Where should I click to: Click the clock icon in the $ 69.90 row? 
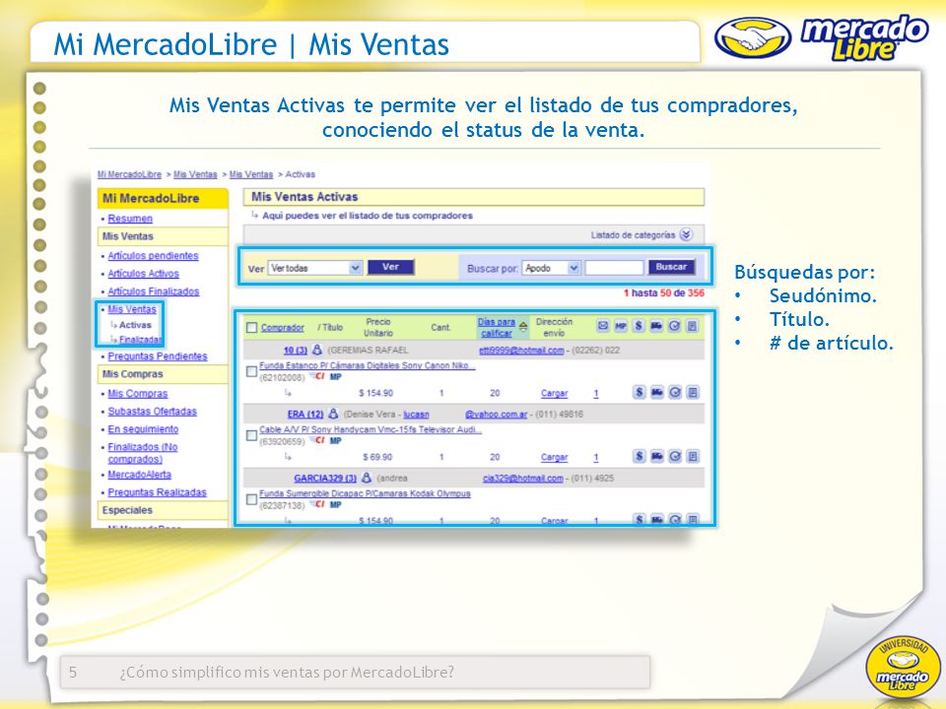(x=675, y=456)
